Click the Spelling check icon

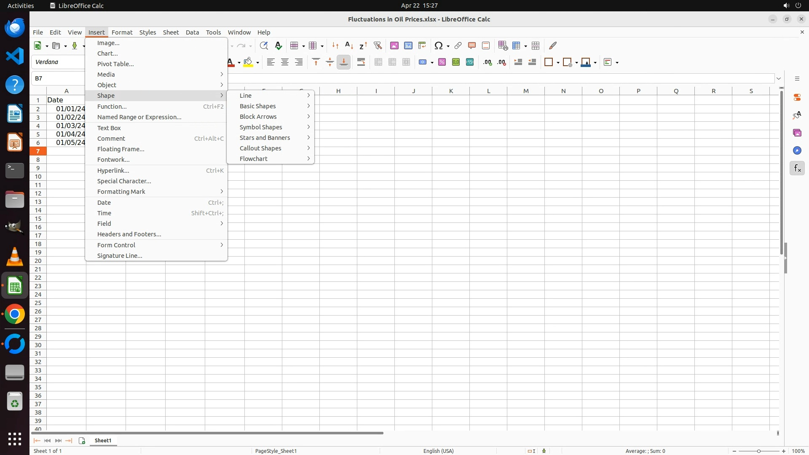(278, 45)
